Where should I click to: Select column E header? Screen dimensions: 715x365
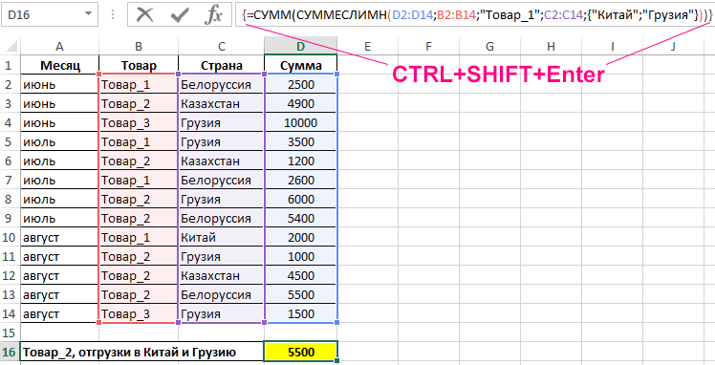(367, 46)
